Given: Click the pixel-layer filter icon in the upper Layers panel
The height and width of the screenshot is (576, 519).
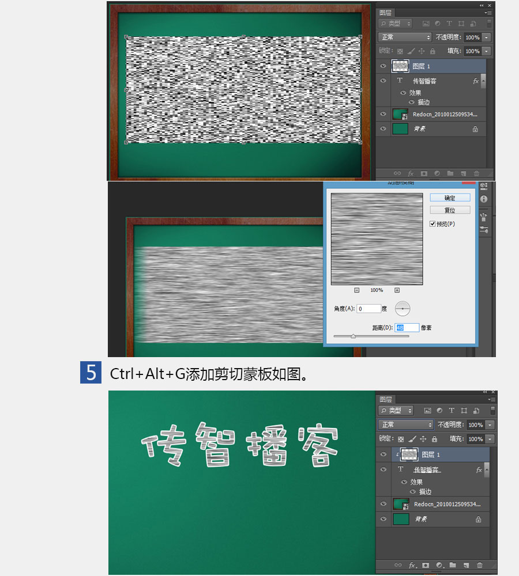Looking at the screenshot, I should coord(426,24).
